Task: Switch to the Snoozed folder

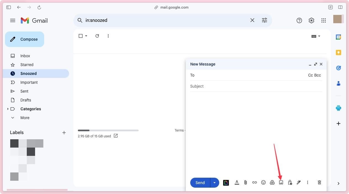Action: pos(28,73)
